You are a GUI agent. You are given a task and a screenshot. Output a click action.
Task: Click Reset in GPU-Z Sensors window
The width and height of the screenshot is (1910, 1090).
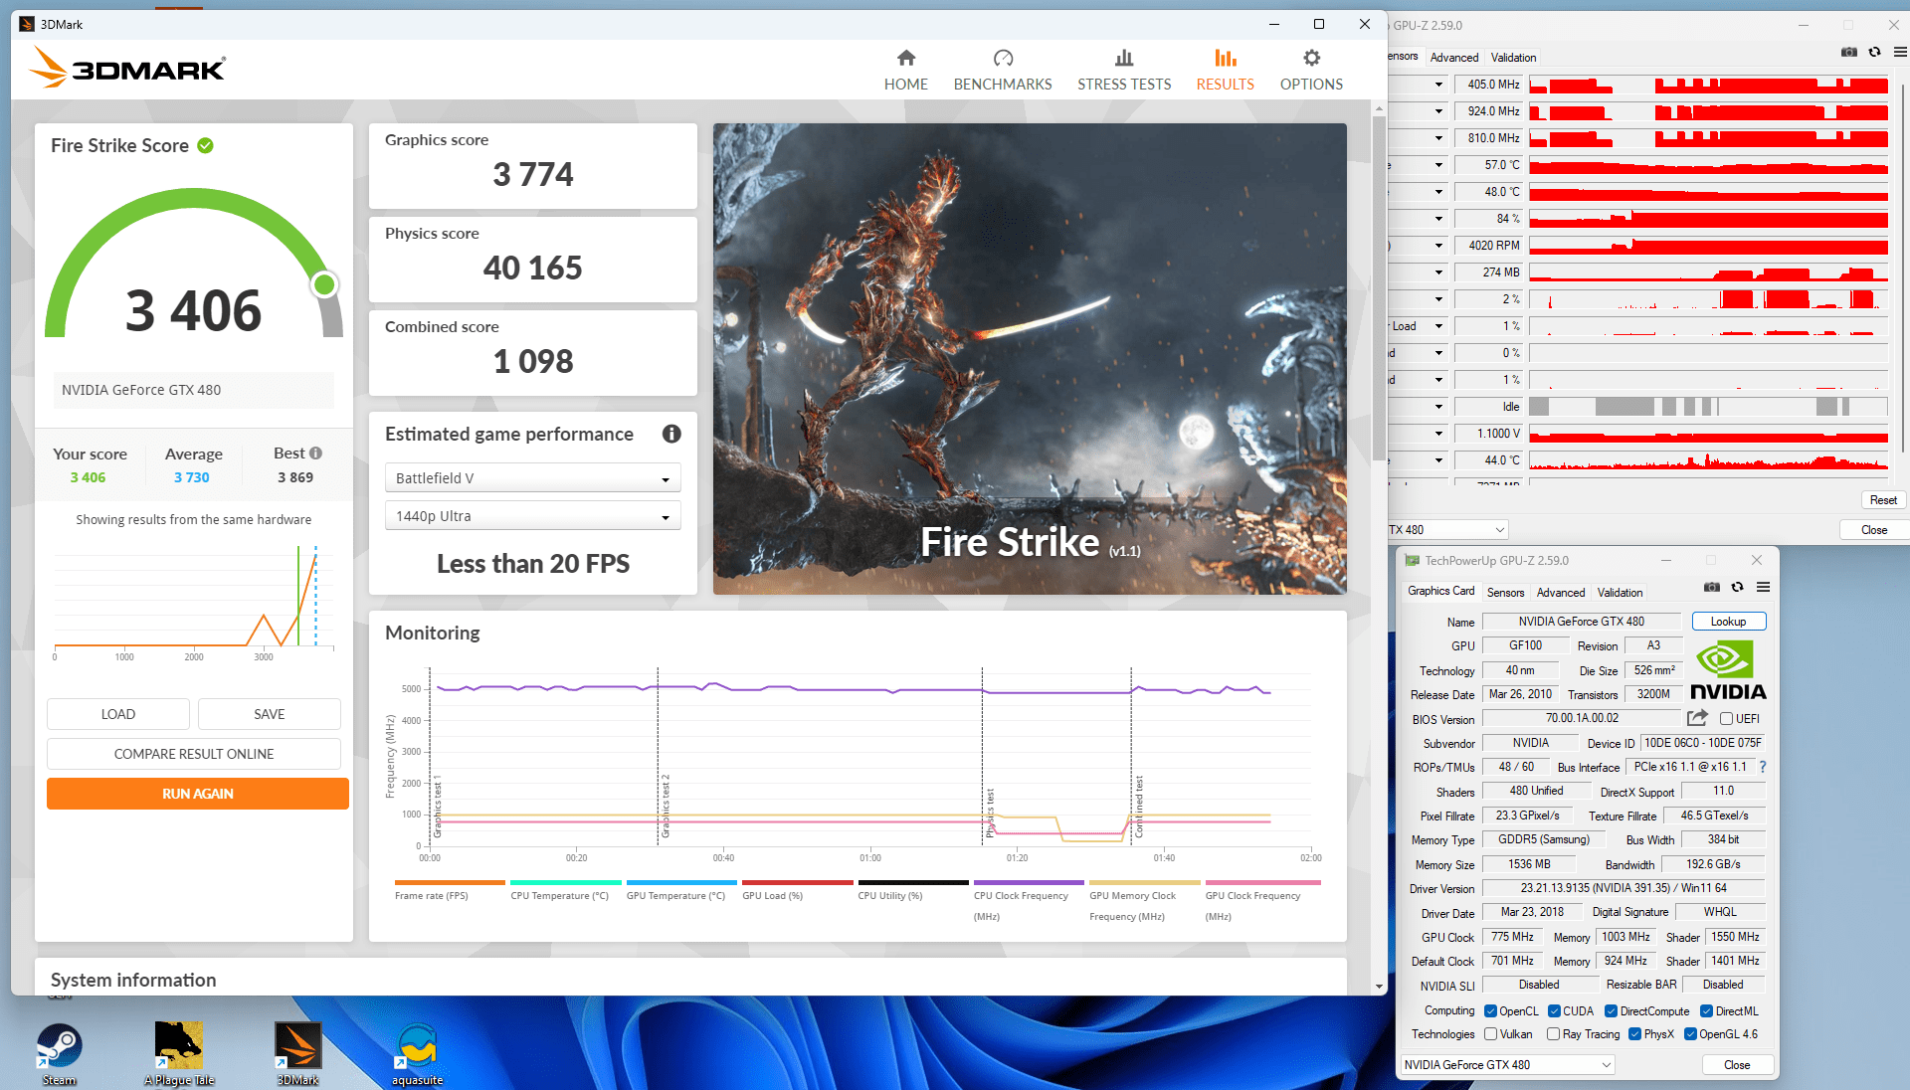point(1882,500)
